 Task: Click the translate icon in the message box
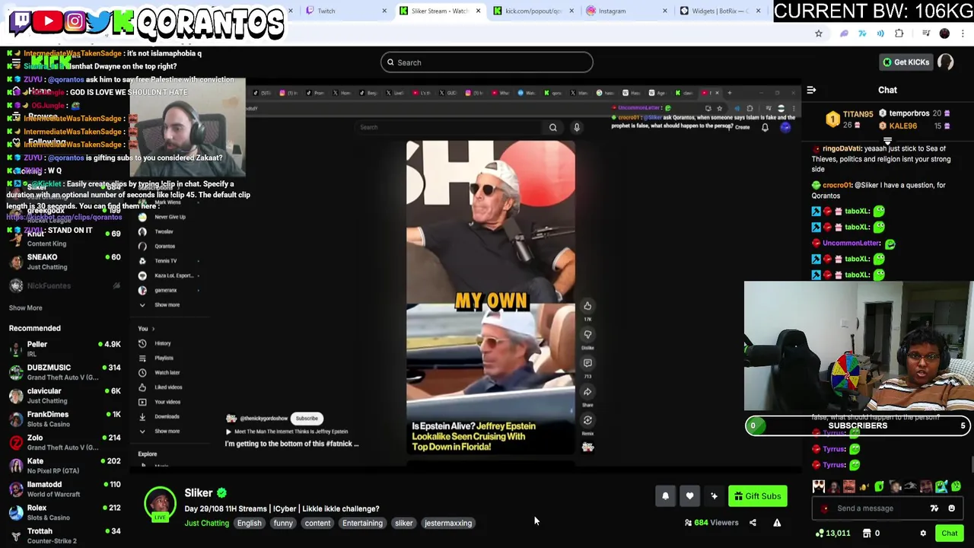coord(934,508)
